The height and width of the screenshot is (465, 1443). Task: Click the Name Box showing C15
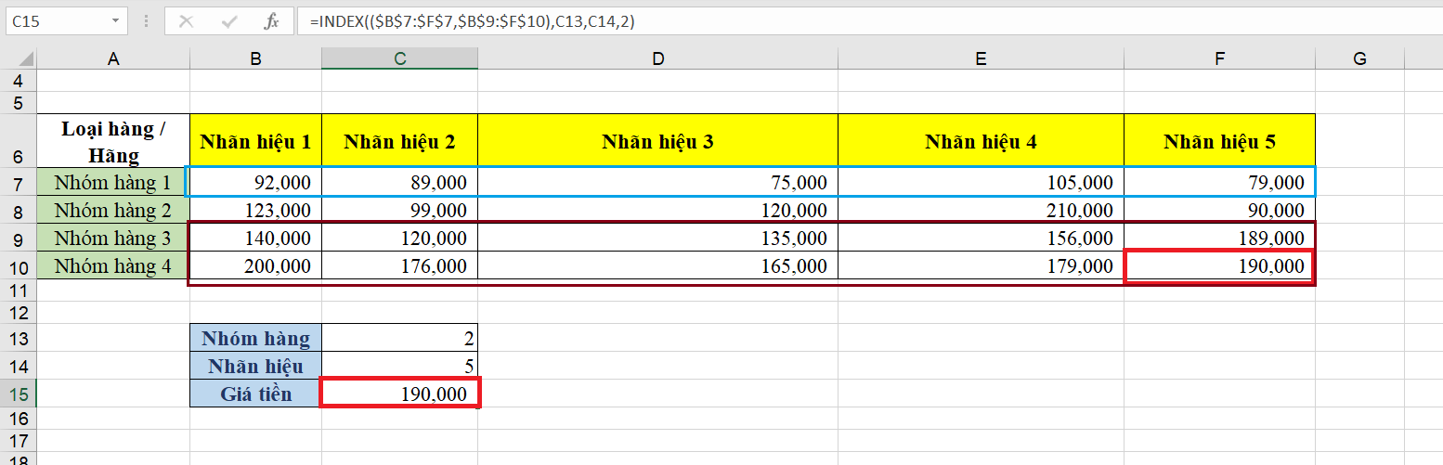(56, 20)
